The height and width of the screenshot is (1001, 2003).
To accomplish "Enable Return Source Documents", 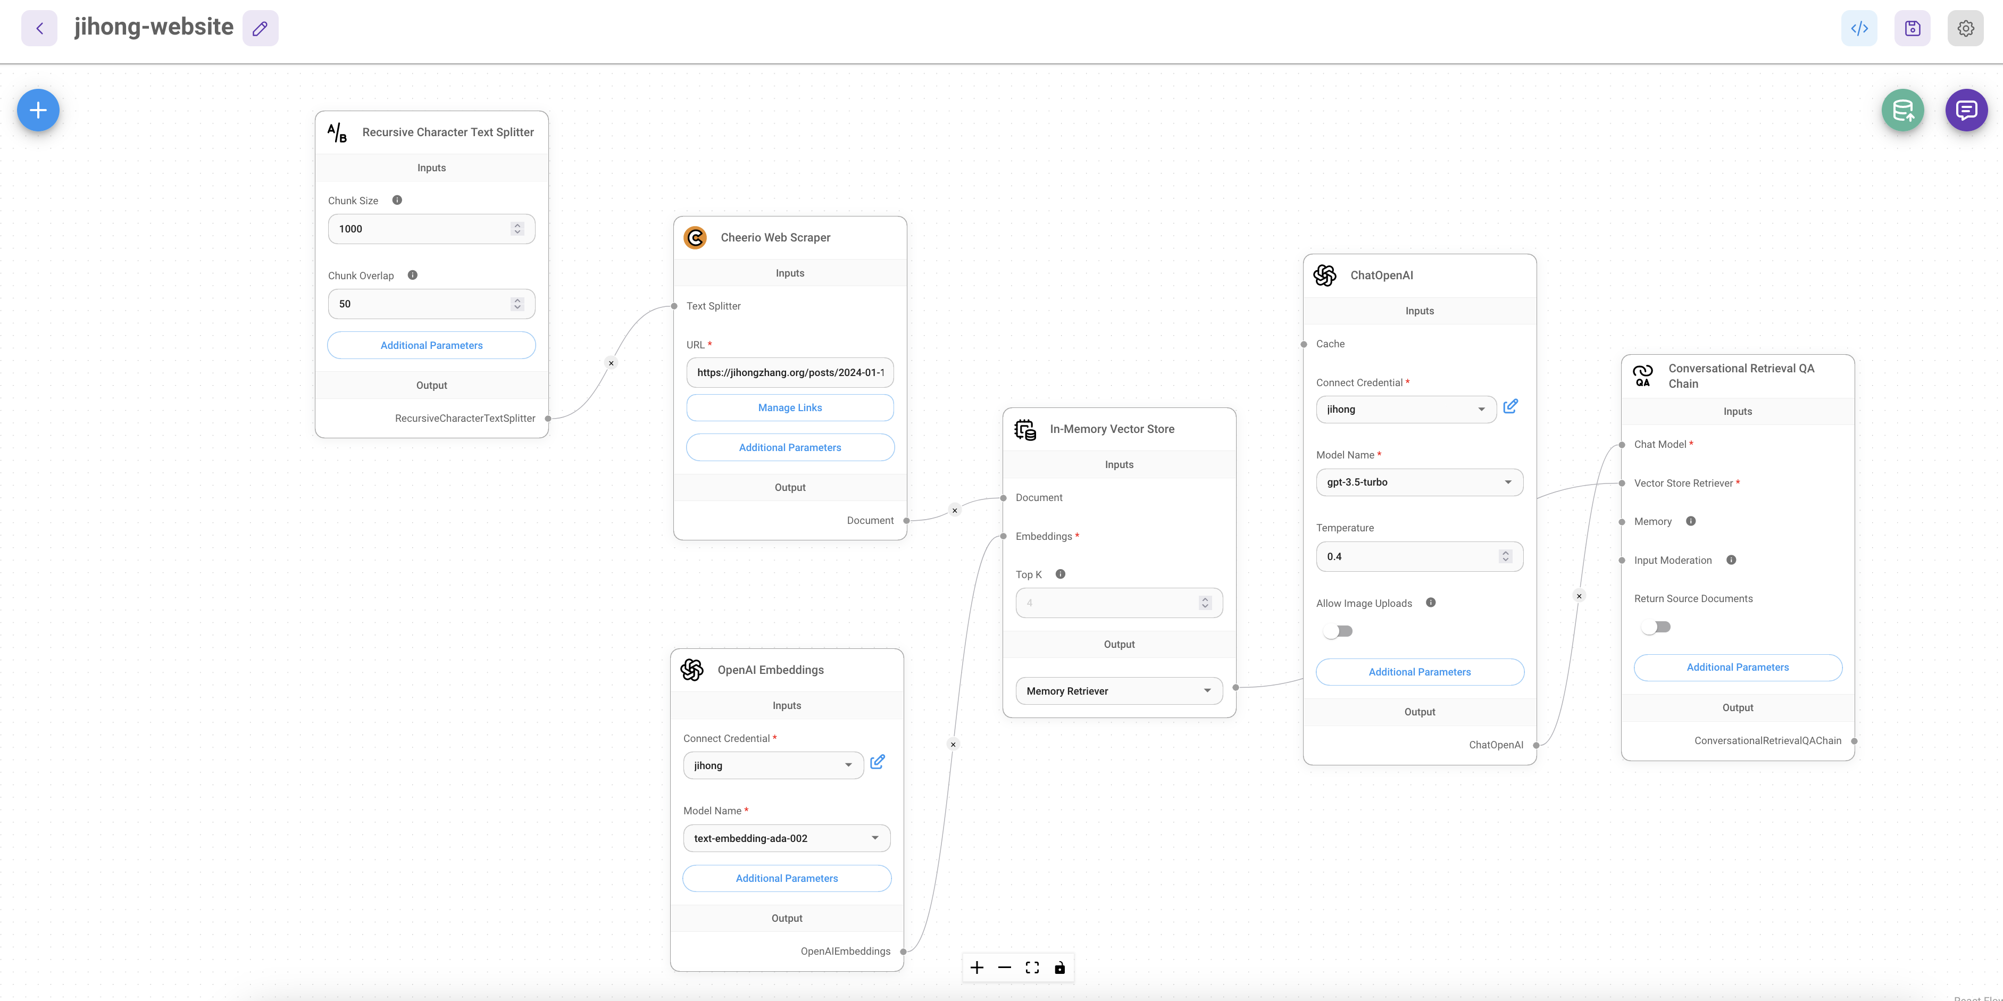I will coord(1656,626).
